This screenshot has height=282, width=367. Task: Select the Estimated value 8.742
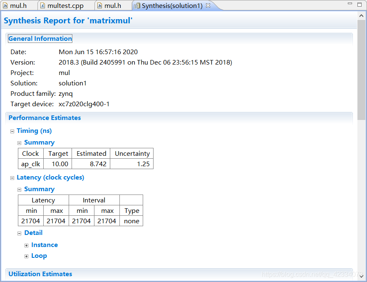tap(91, 164)
